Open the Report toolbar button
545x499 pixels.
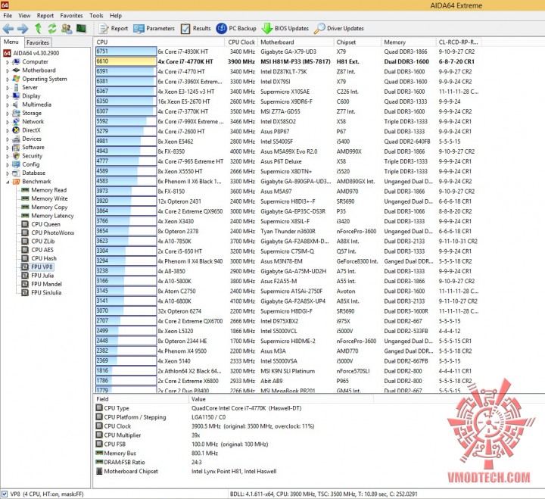(114, 29)
